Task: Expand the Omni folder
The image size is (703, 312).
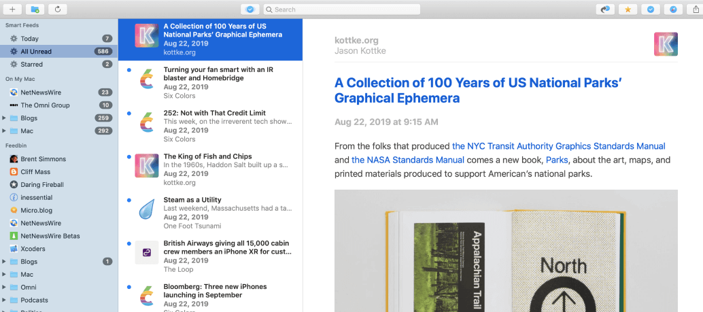Action: (x=4, y=288)
